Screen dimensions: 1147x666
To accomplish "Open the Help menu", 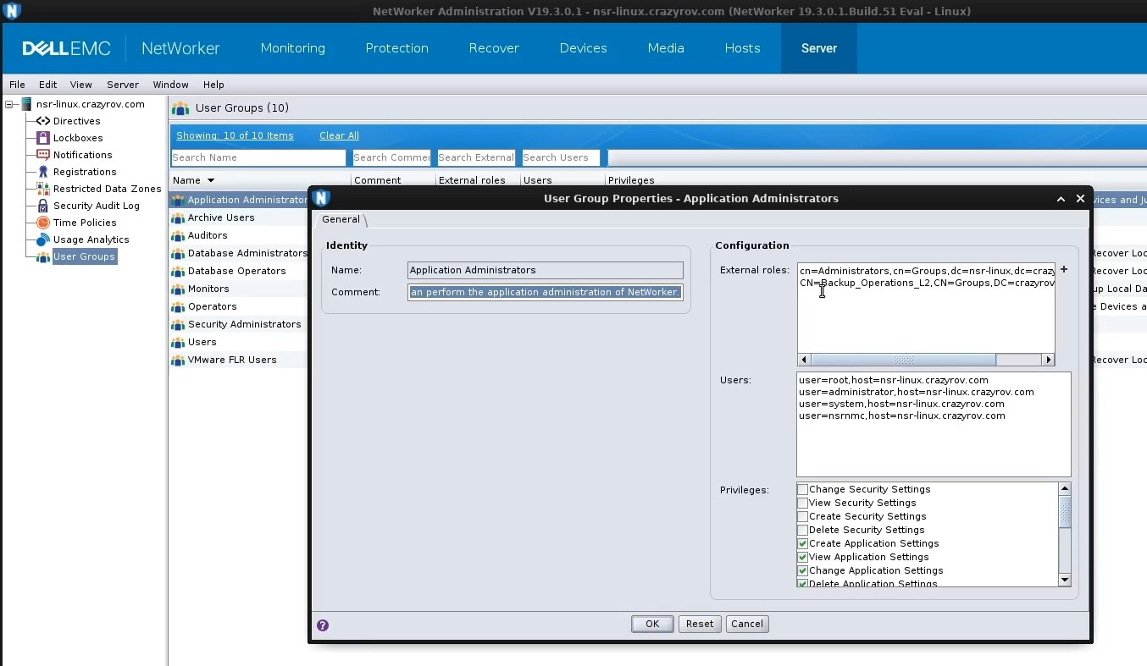I will pyautogui.click(x=213, y=85).
